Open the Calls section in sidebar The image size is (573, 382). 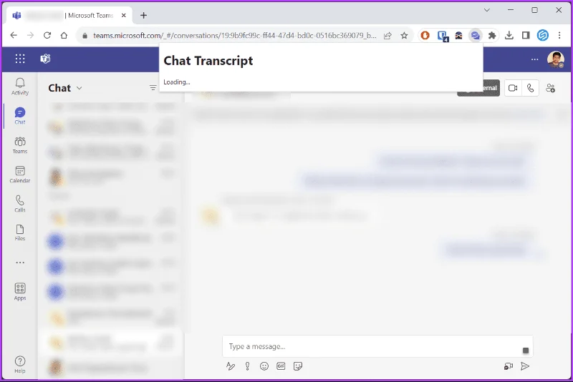(x=20, y=204)
